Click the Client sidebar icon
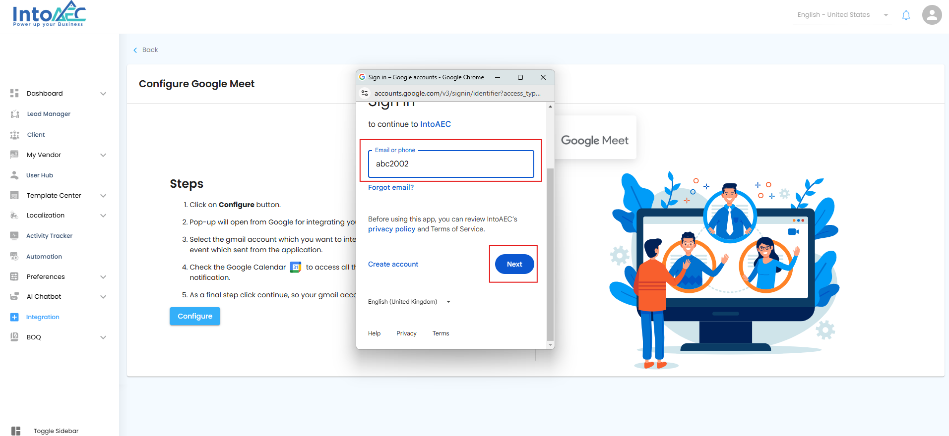 (x=14, y=135)
